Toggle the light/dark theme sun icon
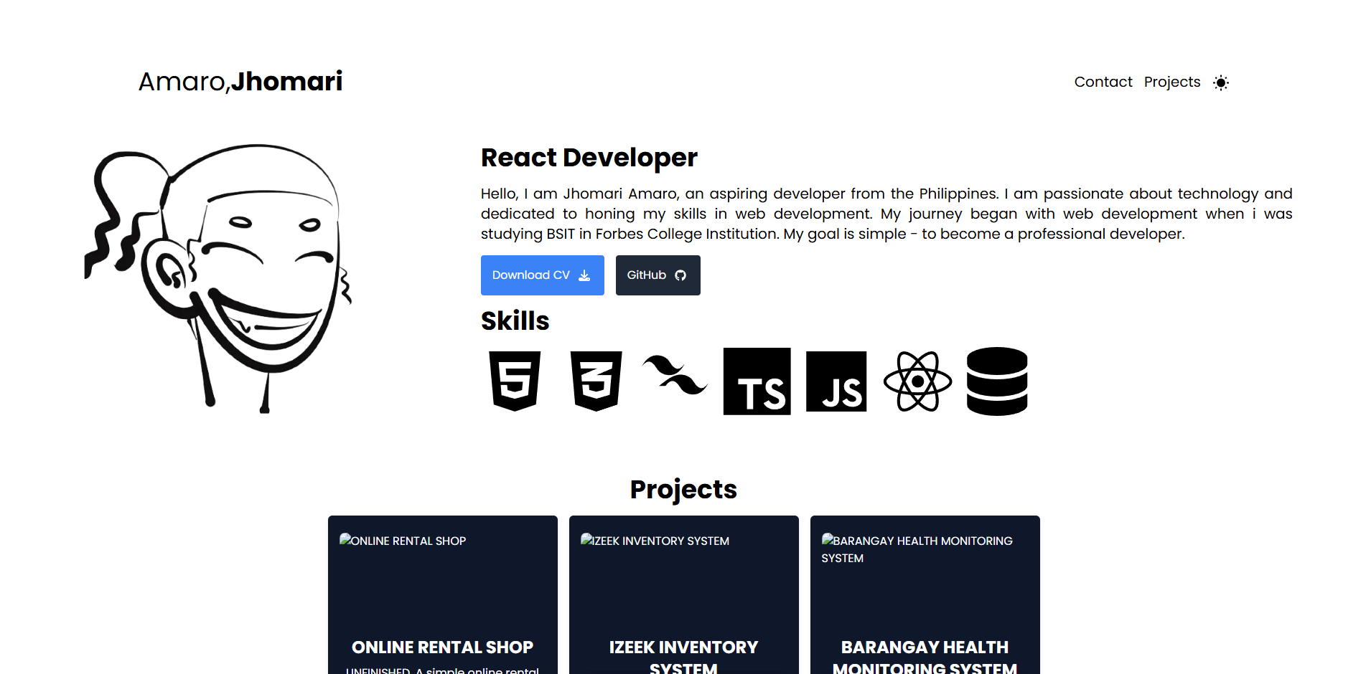Screen dimensions: 1366x674 (1220, 82)
